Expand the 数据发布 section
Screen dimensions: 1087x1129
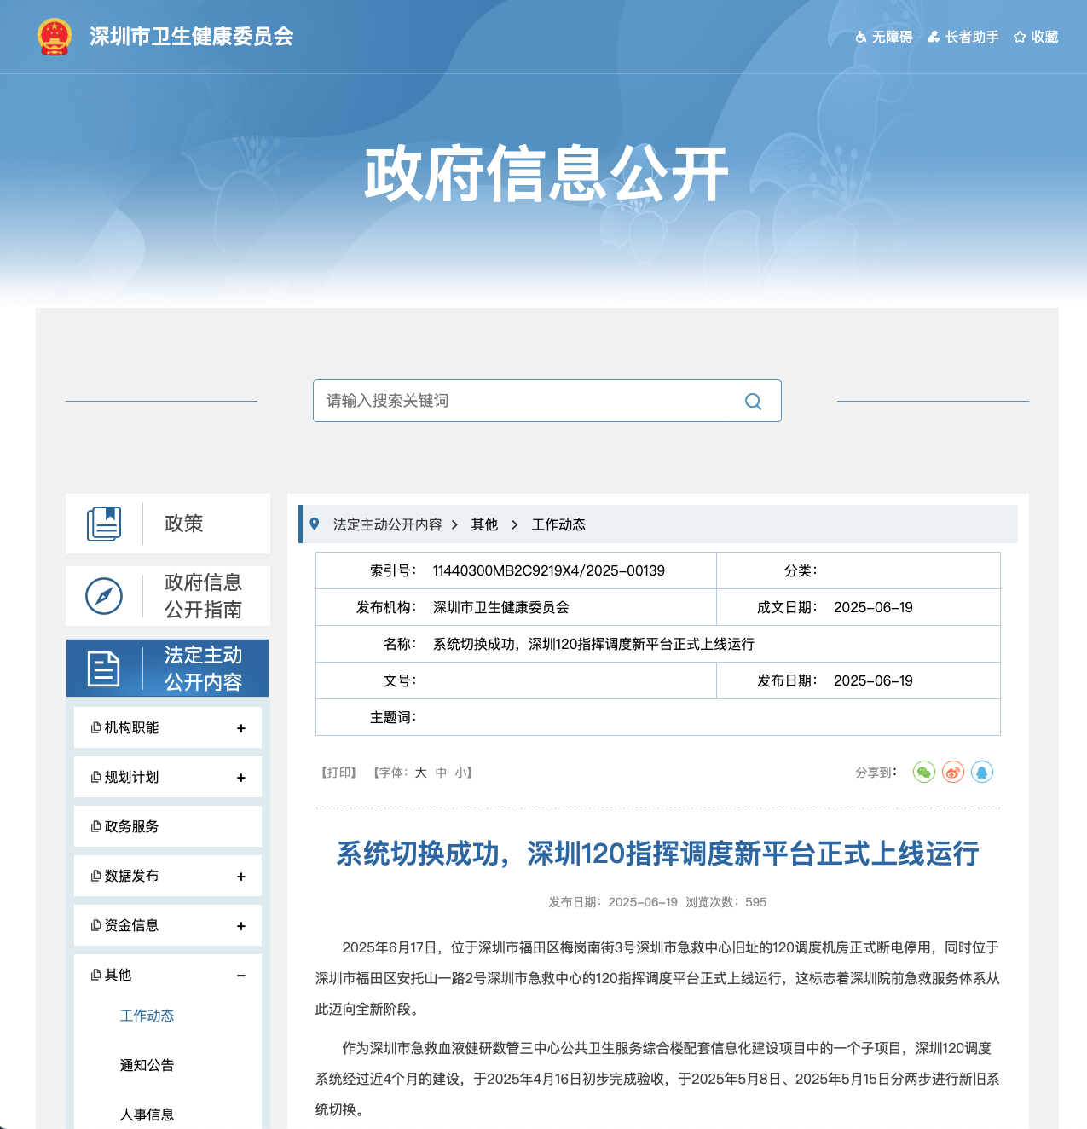pos(241,877)
